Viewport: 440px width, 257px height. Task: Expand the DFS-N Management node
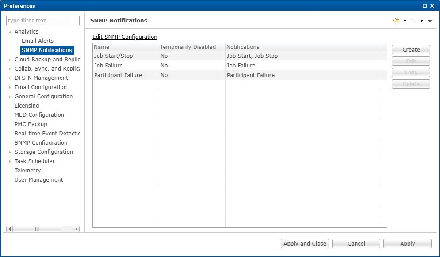click(10, 78)
